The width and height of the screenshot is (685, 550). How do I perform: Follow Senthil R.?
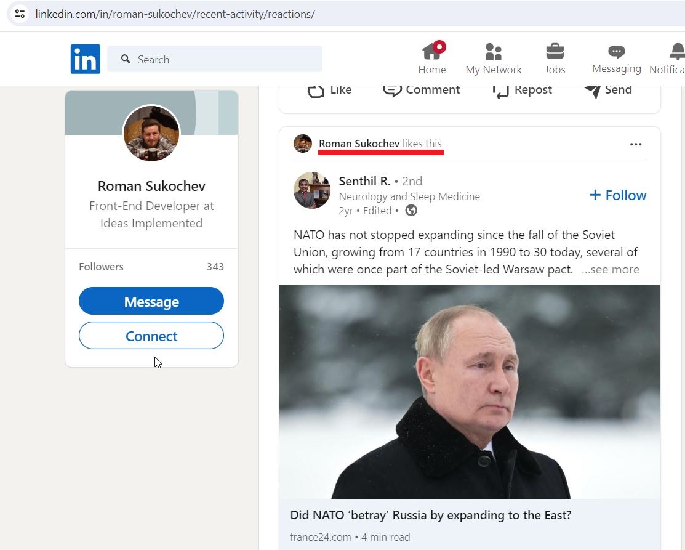618,195
